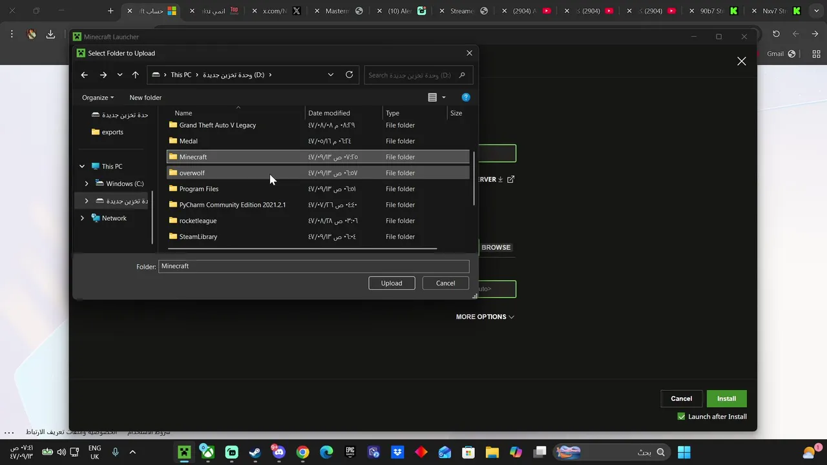
Task: Click the Upload button
Action: pyautogui.click(x=392, y=283)
